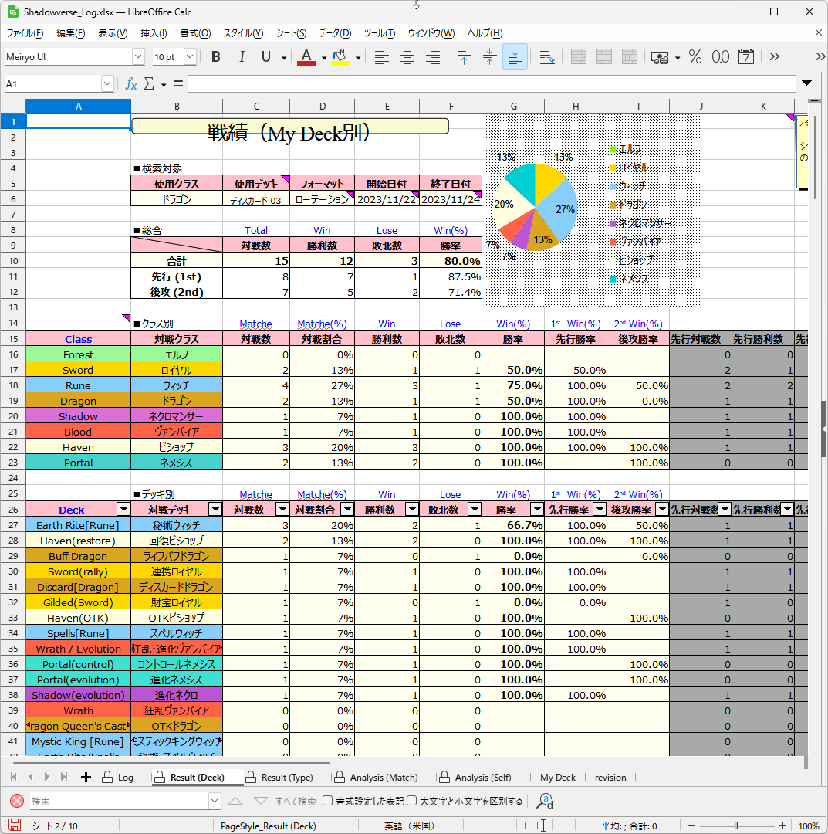Toggle wrap text button
The image size is (828, 834).
pyautogui.click(x=547, y=57)
